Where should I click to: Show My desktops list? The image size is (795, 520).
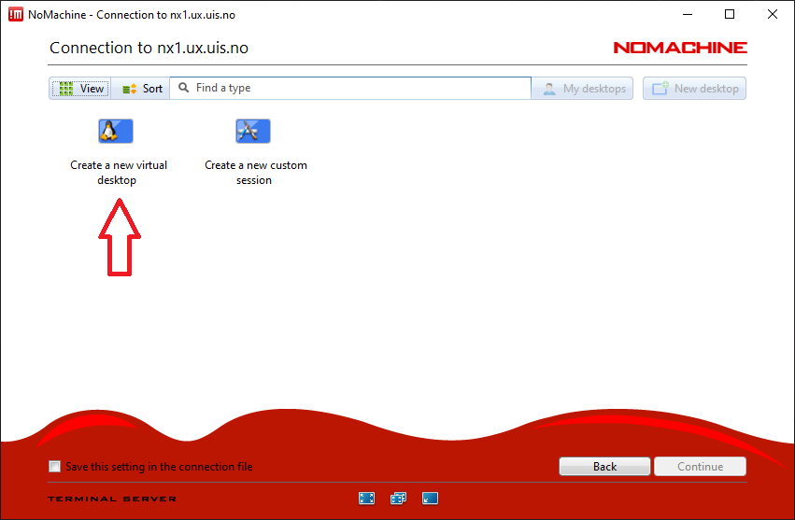tap(583, 88)
